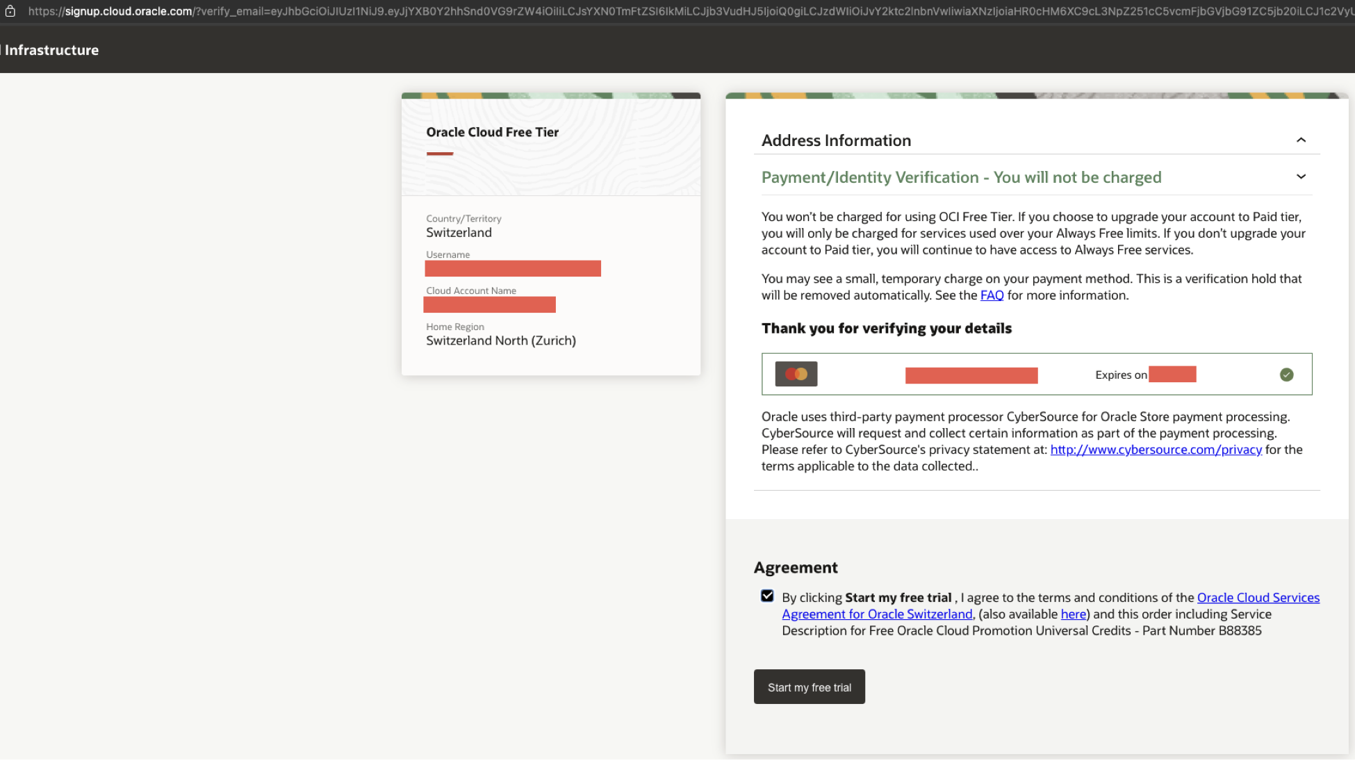1355x761 pixels.
Task: Click the Oracle Cloud Free Tier heading
Action: [492, 132]
